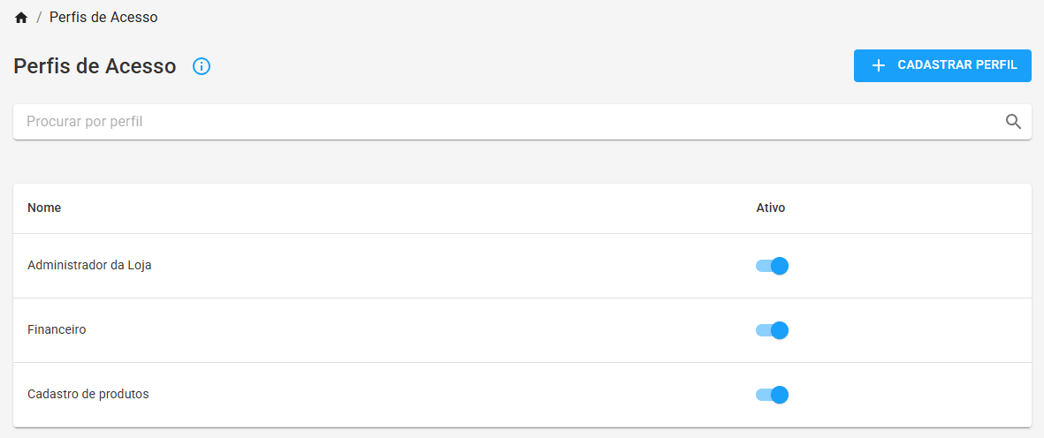Viewport: 1044px width, 438px height.
Task: Sort by the Nome column header
Action: (x=44, y=208)
